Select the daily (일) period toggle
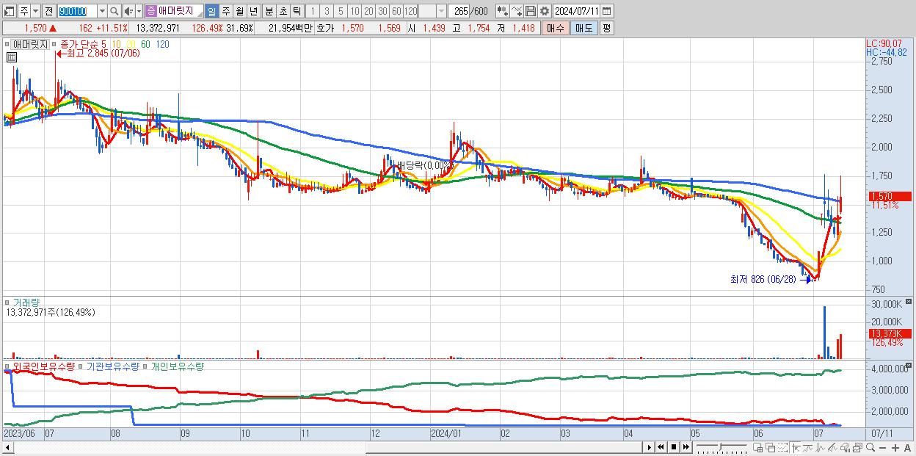Screen dimensions: 916x456 (211, 12)
